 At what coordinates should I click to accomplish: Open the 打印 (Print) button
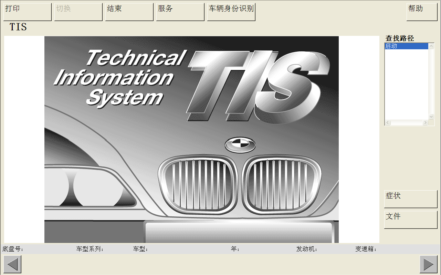(28, 12)
